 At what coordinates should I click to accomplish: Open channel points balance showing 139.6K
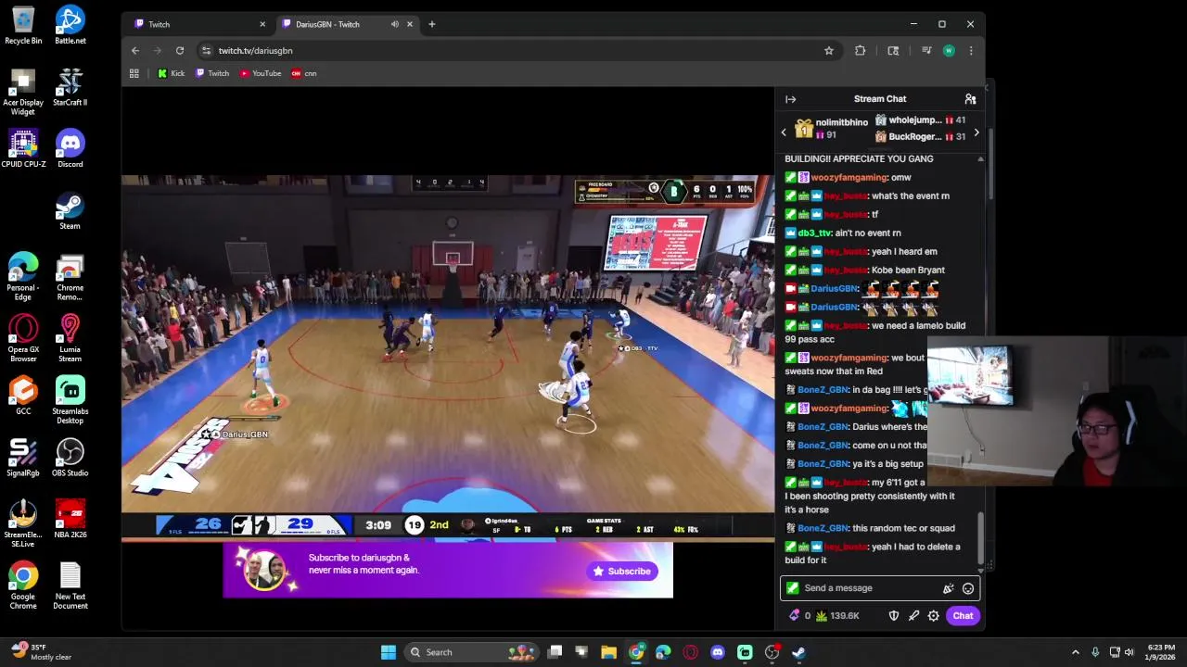coord(837,616)
